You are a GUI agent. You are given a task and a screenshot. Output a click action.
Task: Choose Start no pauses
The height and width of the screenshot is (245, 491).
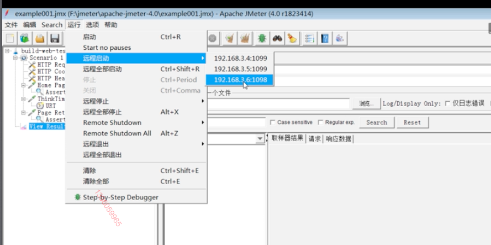coord(136,48)
